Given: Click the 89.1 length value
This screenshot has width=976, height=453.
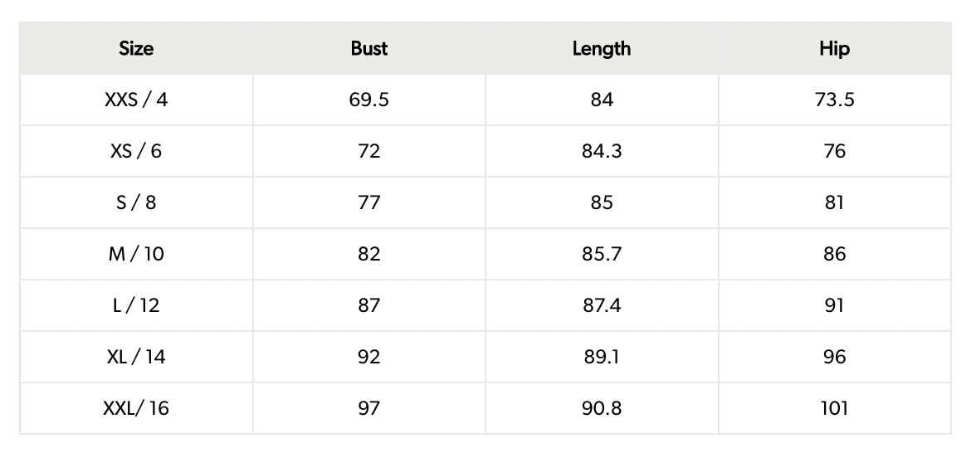Looking at the screenshot, I should coord(602,358).
